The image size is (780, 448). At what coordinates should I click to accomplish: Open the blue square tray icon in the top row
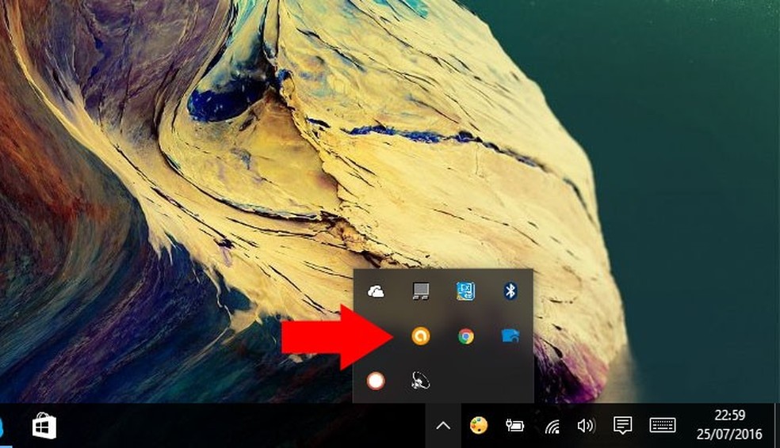pos(465,291)
